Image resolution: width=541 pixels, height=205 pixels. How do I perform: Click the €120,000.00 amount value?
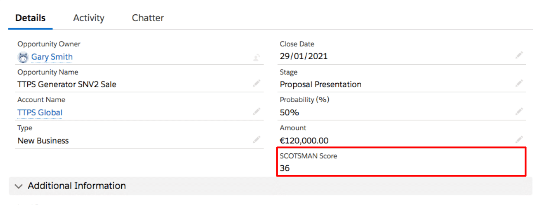pyautogui.click(x=304, y=141)
